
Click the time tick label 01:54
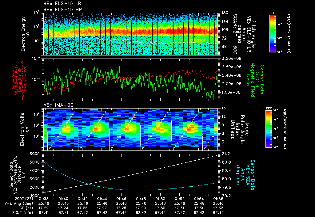[x=199, y=199]
